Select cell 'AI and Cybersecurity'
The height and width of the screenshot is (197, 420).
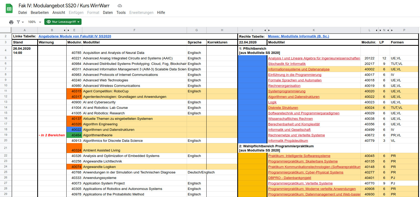134,102
